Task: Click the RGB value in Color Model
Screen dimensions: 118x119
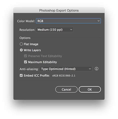Action: coord(40,21)
